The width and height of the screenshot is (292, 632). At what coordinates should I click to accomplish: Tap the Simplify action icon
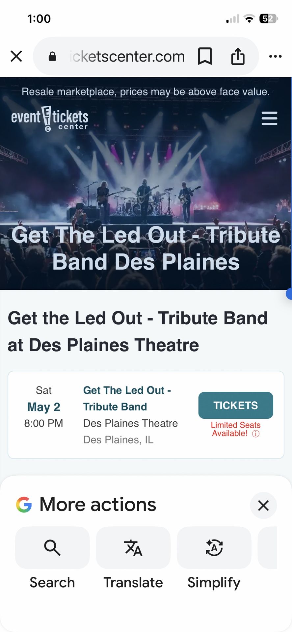click(214, 548)
